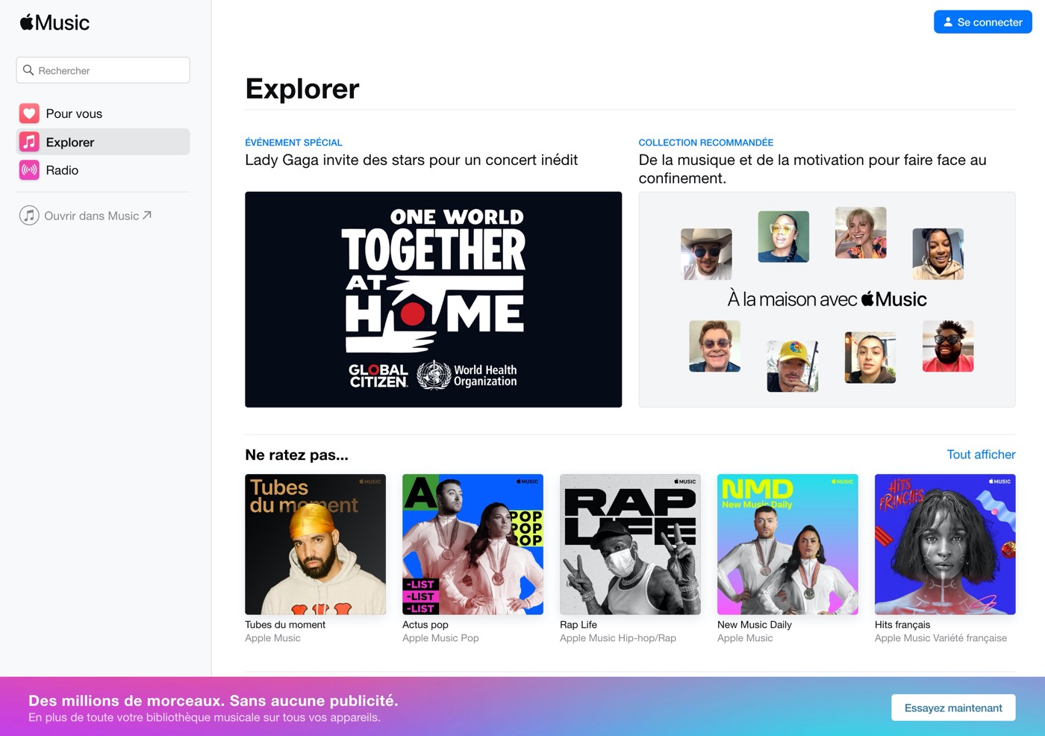This screenshot has height=736, width=1045.
Task: Click the Apple Music logo
Action: (54, 22)
